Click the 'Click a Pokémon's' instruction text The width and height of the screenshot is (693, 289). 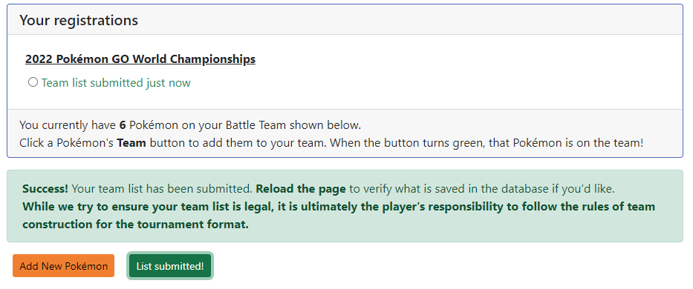[x=67, y=144]
